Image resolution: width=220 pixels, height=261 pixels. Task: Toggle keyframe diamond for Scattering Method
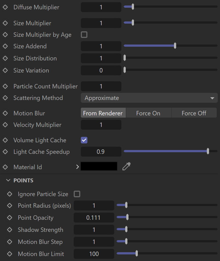5,98
